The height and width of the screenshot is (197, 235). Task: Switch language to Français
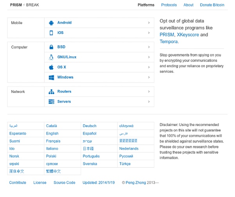point(53,141)
